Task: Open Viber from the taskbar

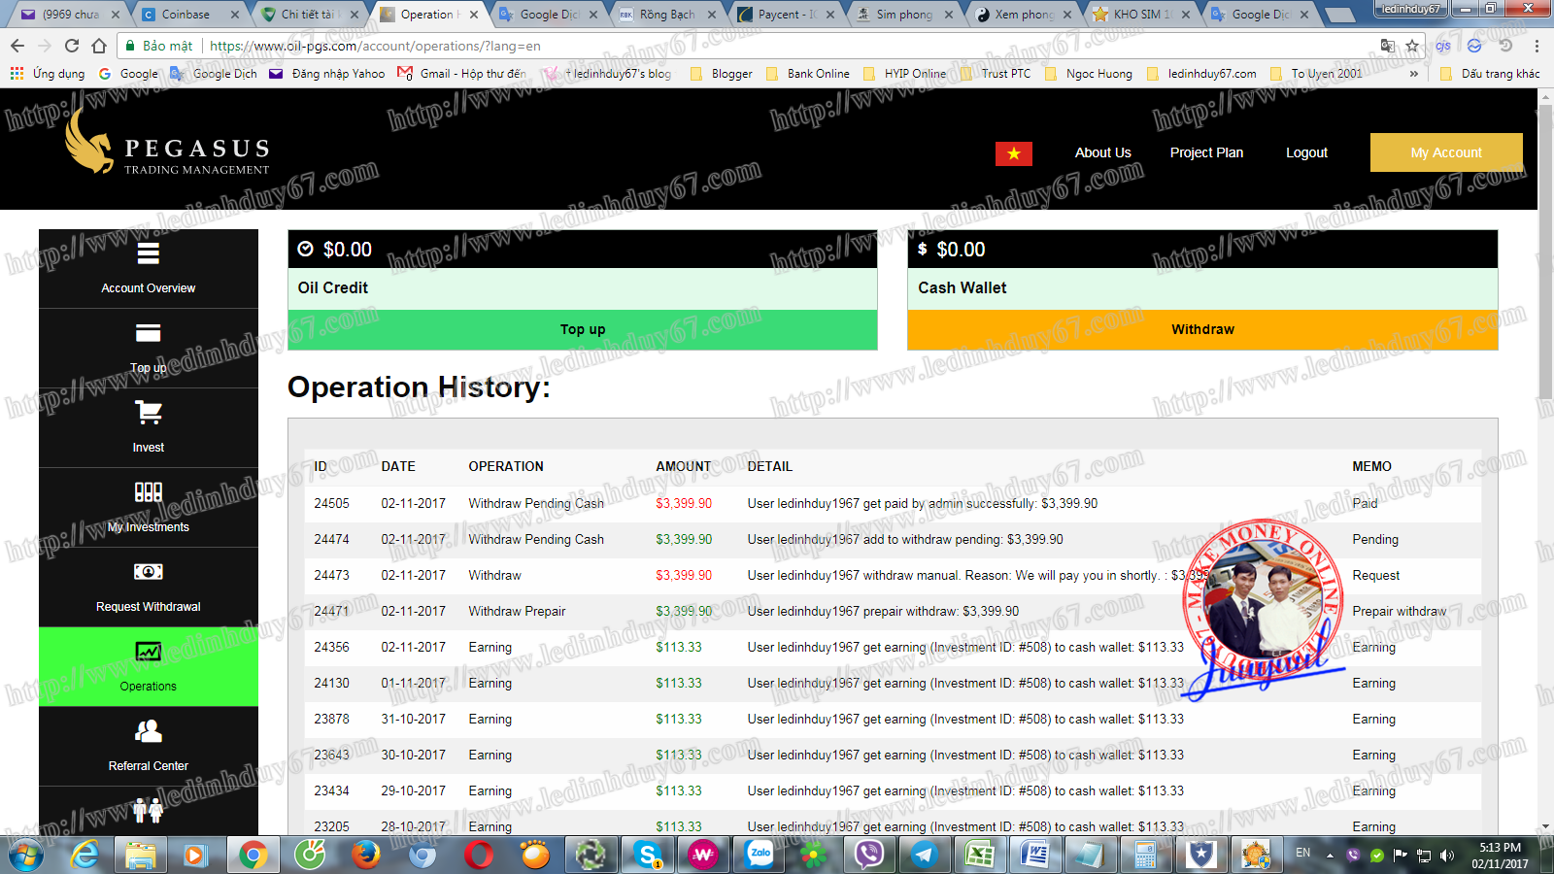Action: click(x=868, y=855)
